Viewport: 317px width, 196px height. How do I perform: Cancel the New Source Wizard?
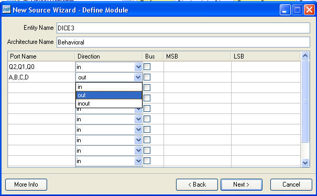291,185
